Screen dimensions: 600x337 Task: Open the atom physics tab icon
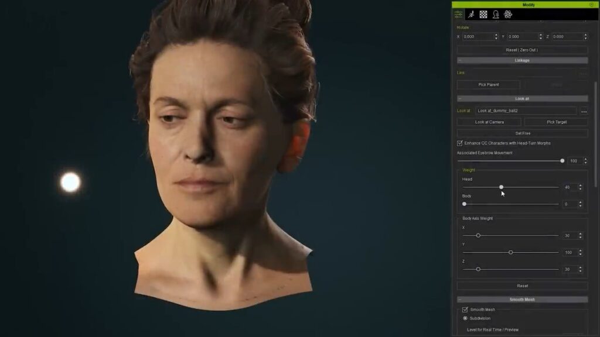(508, 14)
